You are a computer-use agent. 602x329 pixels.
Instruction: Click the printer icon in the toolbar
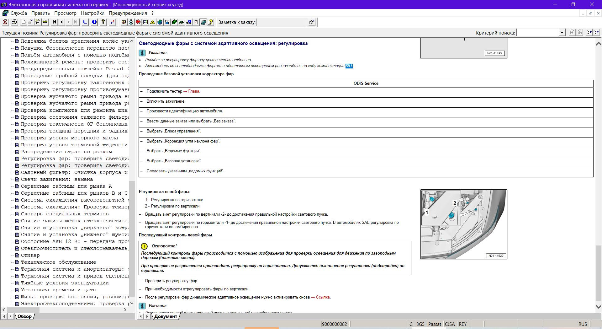(x=14, y=22)
